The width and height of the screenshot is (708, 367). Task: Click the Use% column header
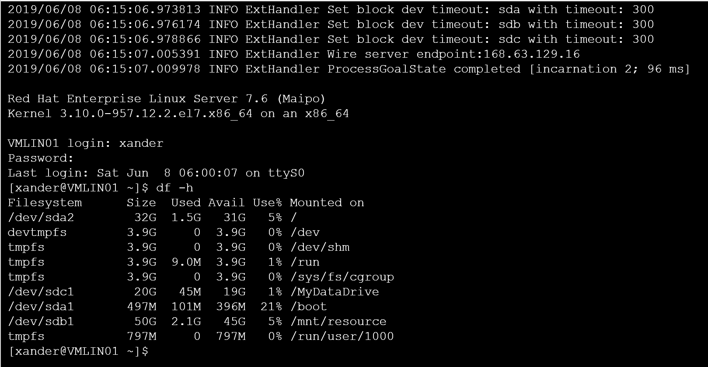coord(267,203)
